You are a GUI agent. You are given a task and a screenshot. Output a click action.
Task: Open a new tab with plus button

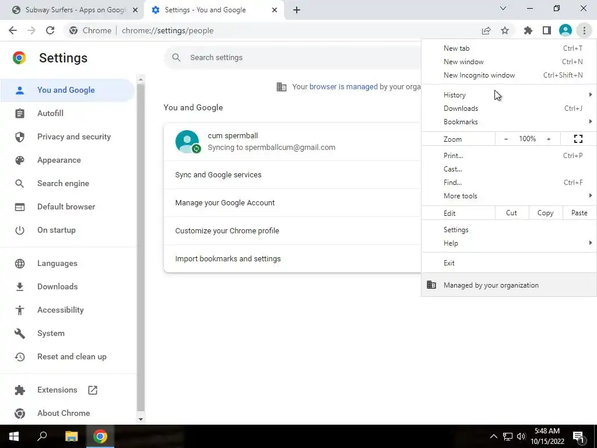pos(297,10)
